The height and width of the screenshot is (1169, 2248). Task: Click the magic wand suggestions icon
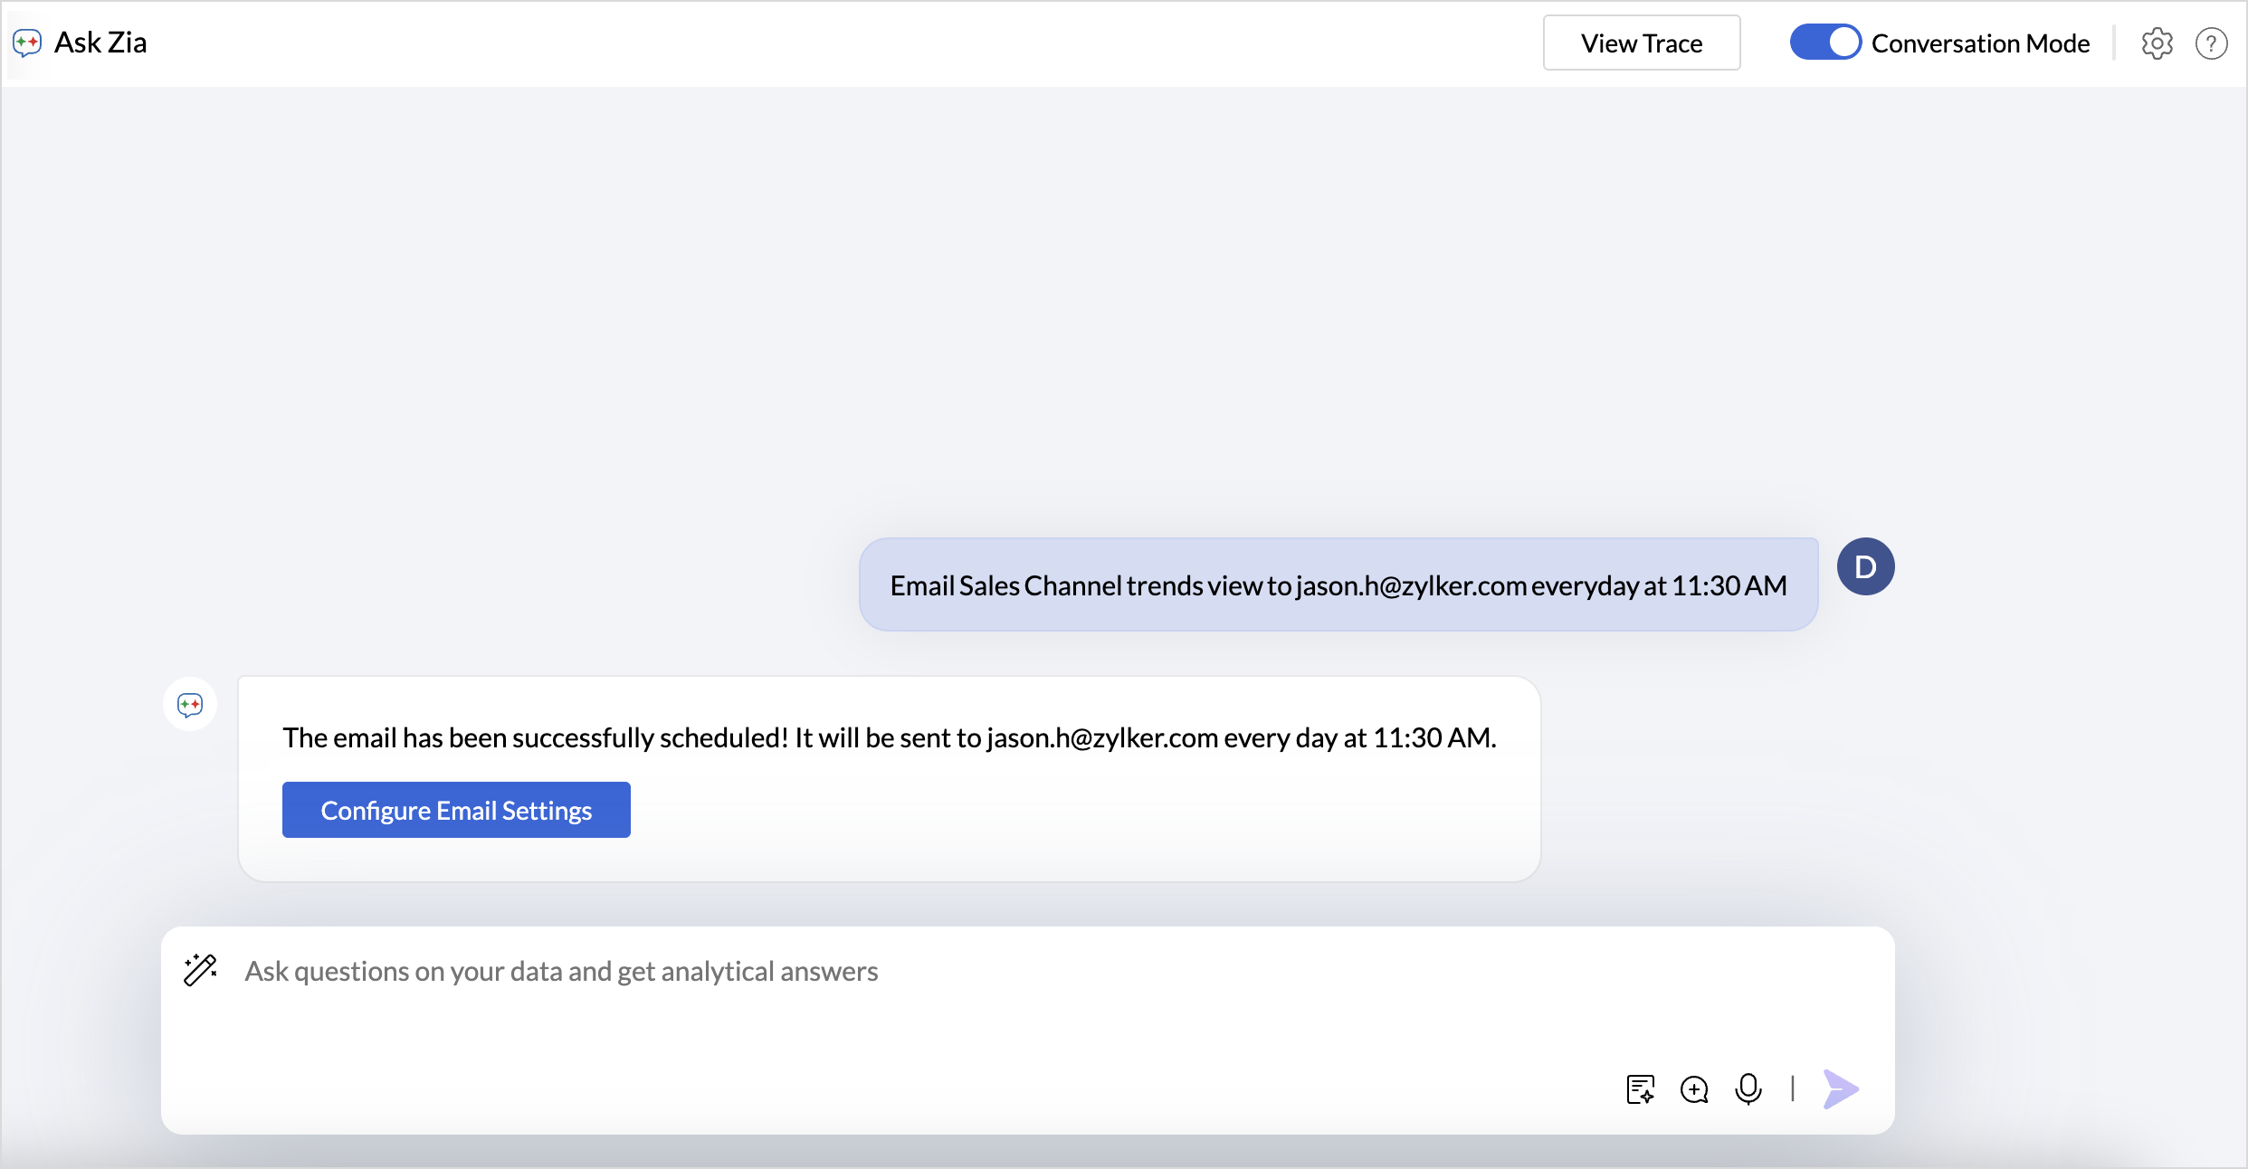200,970
